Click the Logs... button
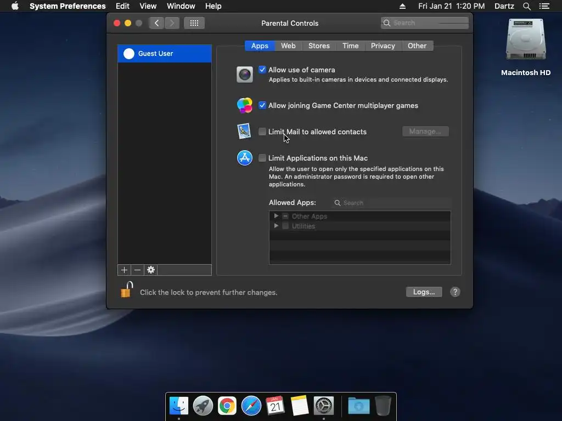 (424, 292)
